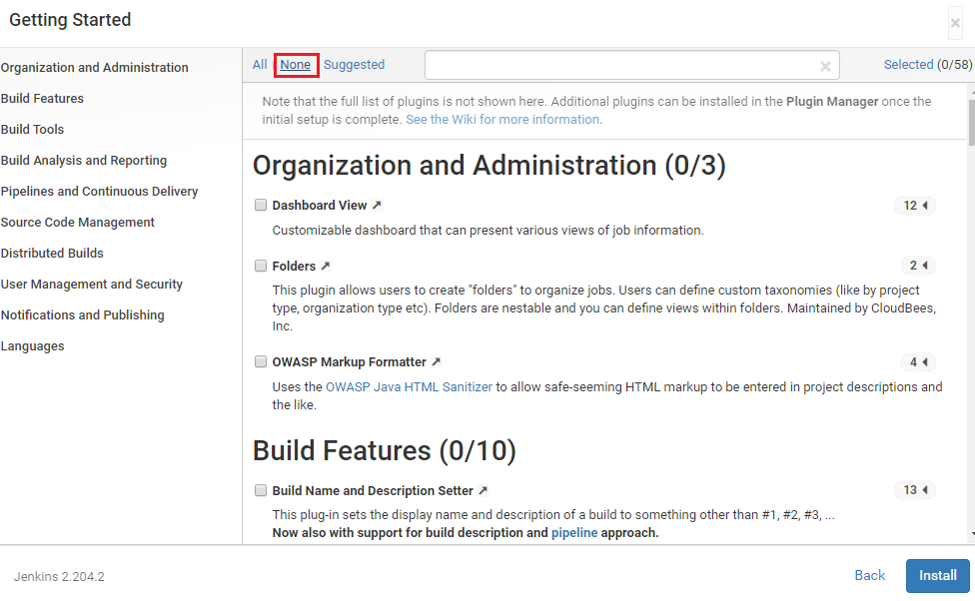Select the All plugins filter
Viewport: 975px width, 601px height.
pyautogui.click(x=260, y=65)
